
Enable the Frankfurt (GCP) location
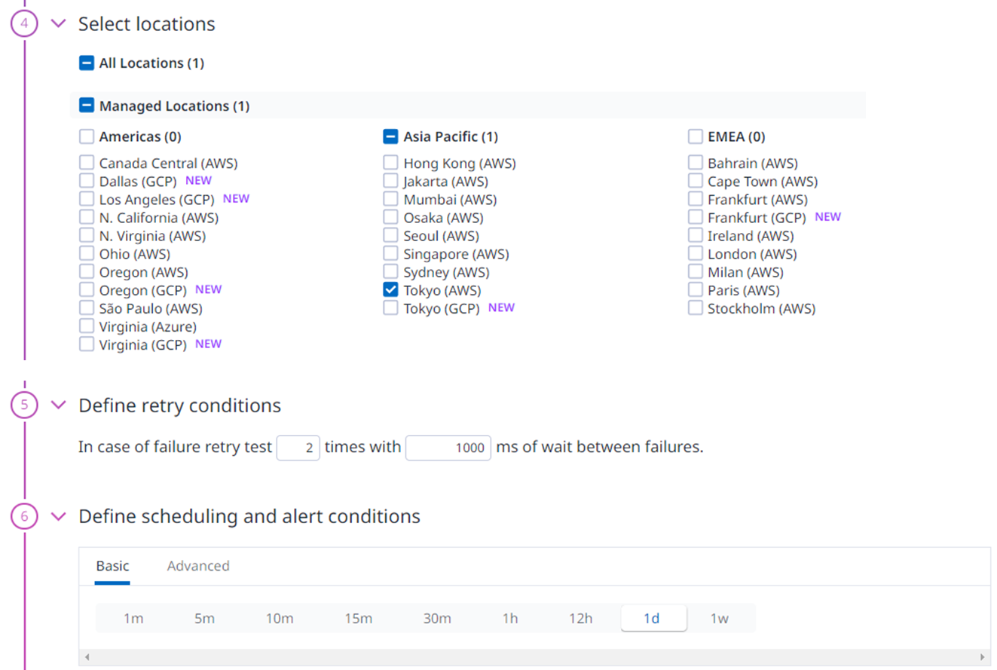tap(695, 218)
